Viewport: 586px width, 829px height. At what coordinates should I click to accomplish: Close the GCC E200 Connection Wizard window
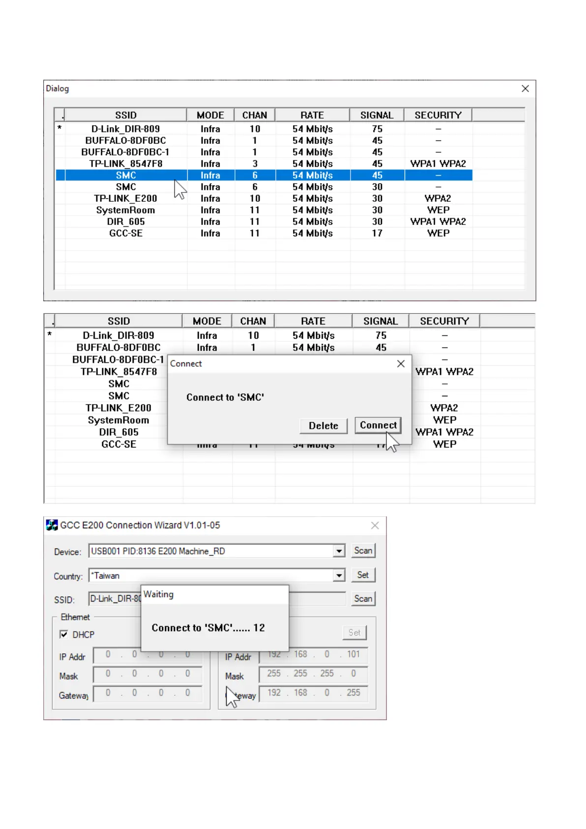pyautogui.click(x=375, y=525)
